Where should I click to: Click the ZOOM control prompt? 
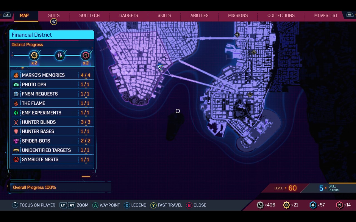pos(74,205)
